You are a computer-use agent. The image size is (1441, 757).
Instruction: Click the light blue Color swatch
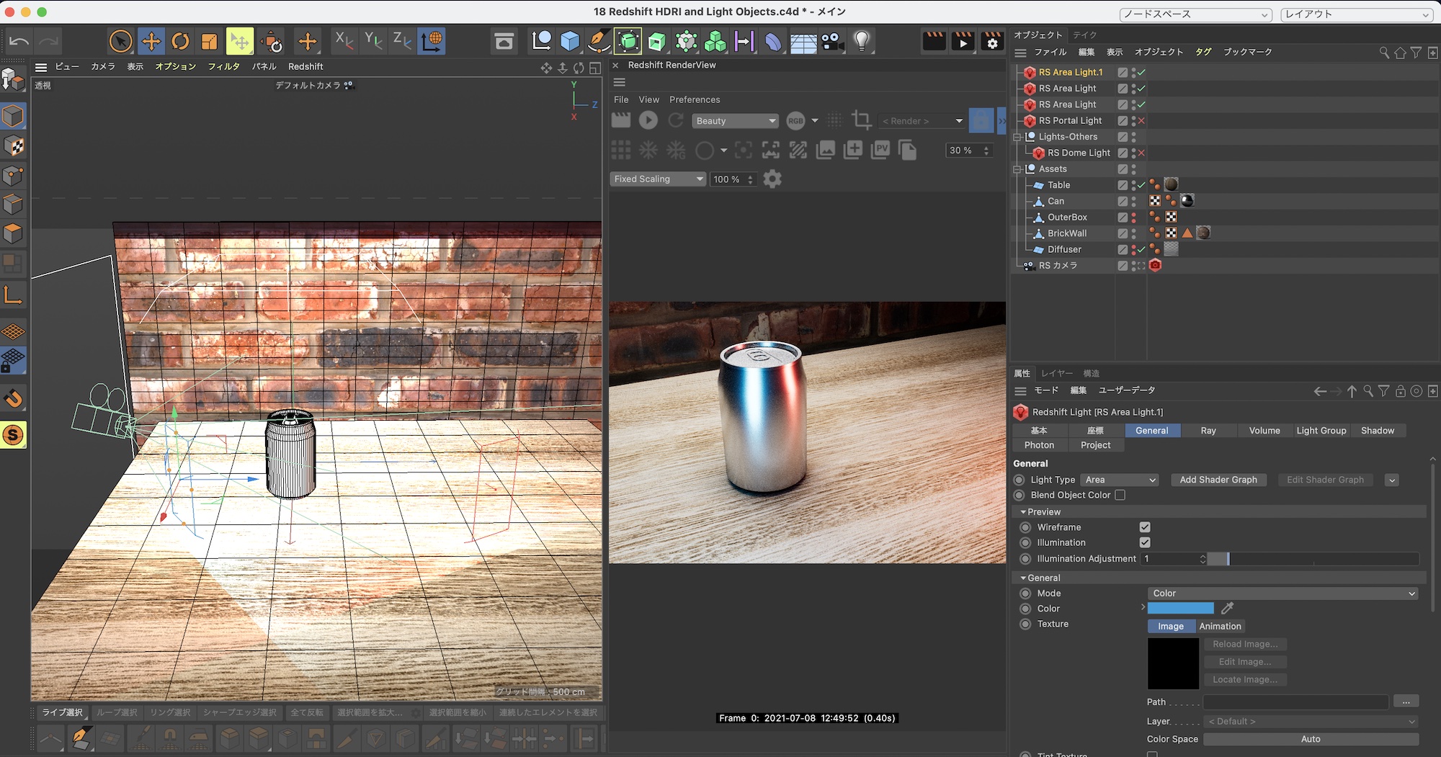pos(1181,608)
